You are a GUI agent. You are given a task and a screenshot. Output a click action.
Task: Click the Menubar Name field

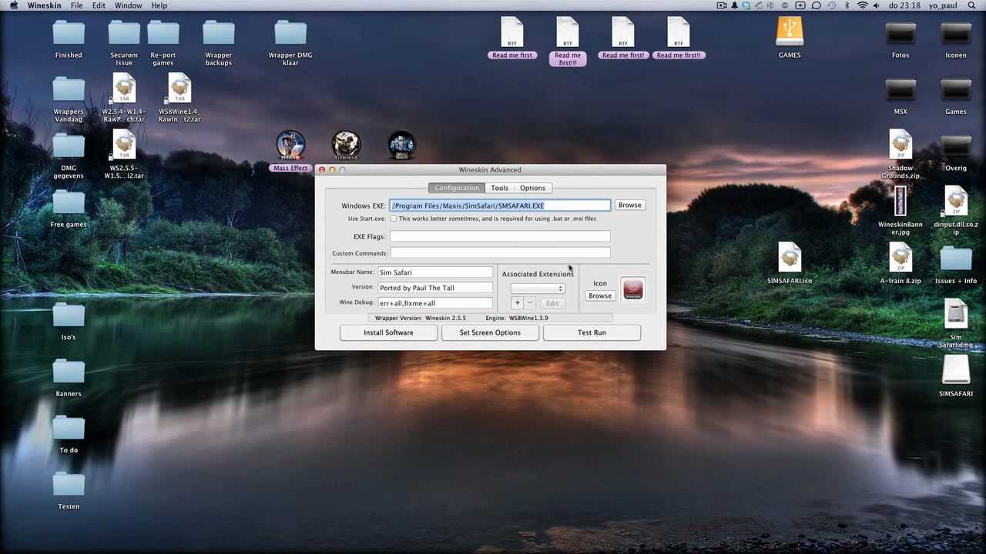click(435, 272)
